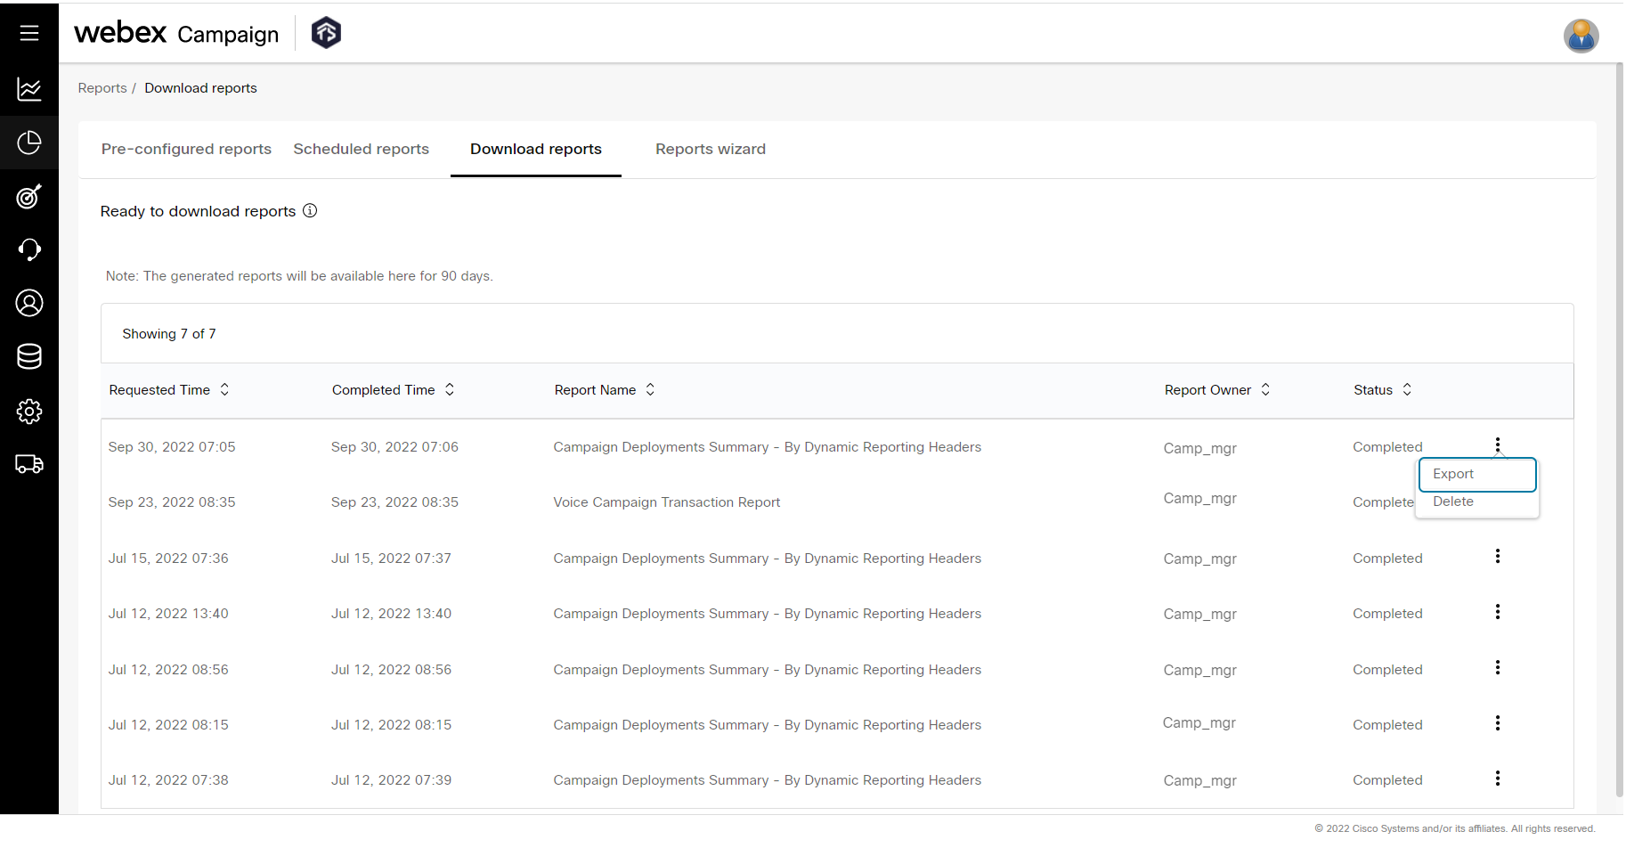
Task: Click Camp_mgr owner in Jul 12 13:40 row
Action: [1199, 614]
